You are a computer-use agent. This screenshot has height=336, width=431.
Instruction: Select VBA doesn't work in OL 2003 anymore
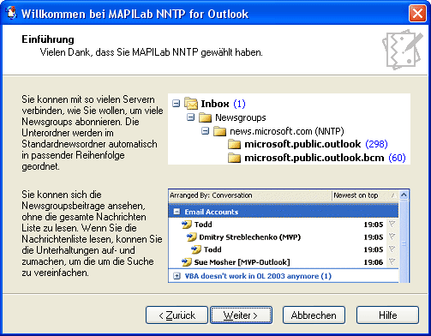pos(258,276)
